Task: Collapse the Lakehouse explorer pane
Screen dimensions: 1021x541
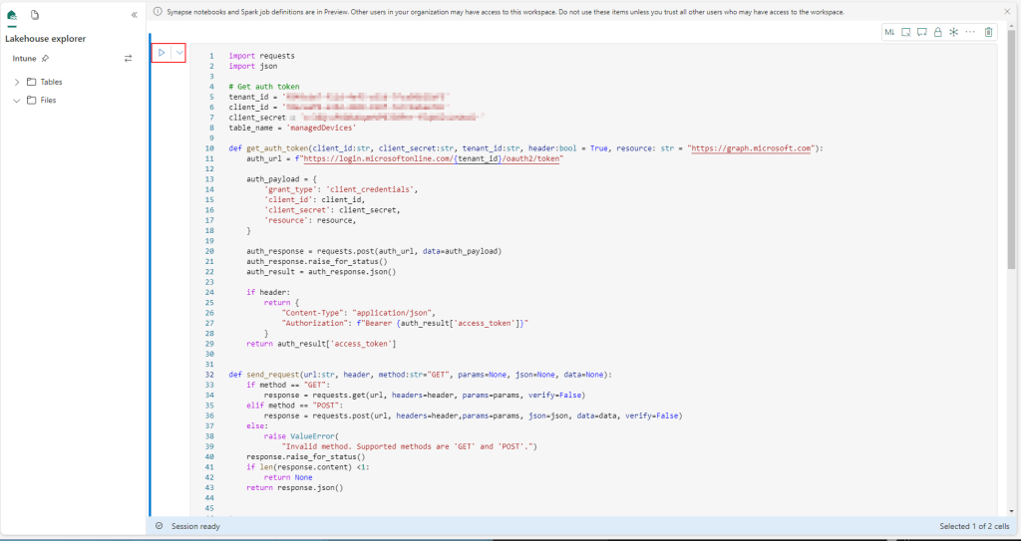Action: (135, 15)
